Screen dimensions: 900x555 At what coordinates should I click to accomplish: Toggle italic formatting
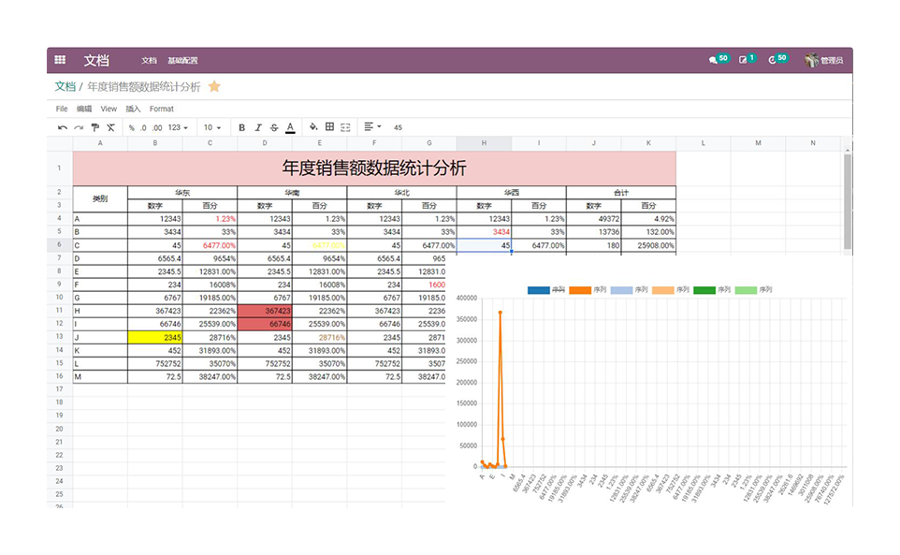pos(257,127)
